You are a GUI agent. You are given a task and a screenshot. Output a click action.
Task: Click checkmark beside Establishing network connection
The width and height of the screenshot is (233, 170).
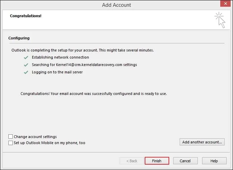[x=26, y=57]
